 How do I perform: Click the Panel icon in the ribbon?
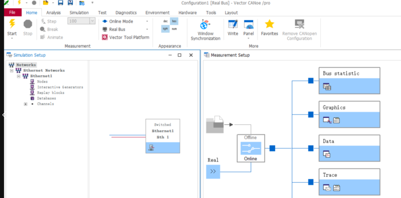click(248, 24)
